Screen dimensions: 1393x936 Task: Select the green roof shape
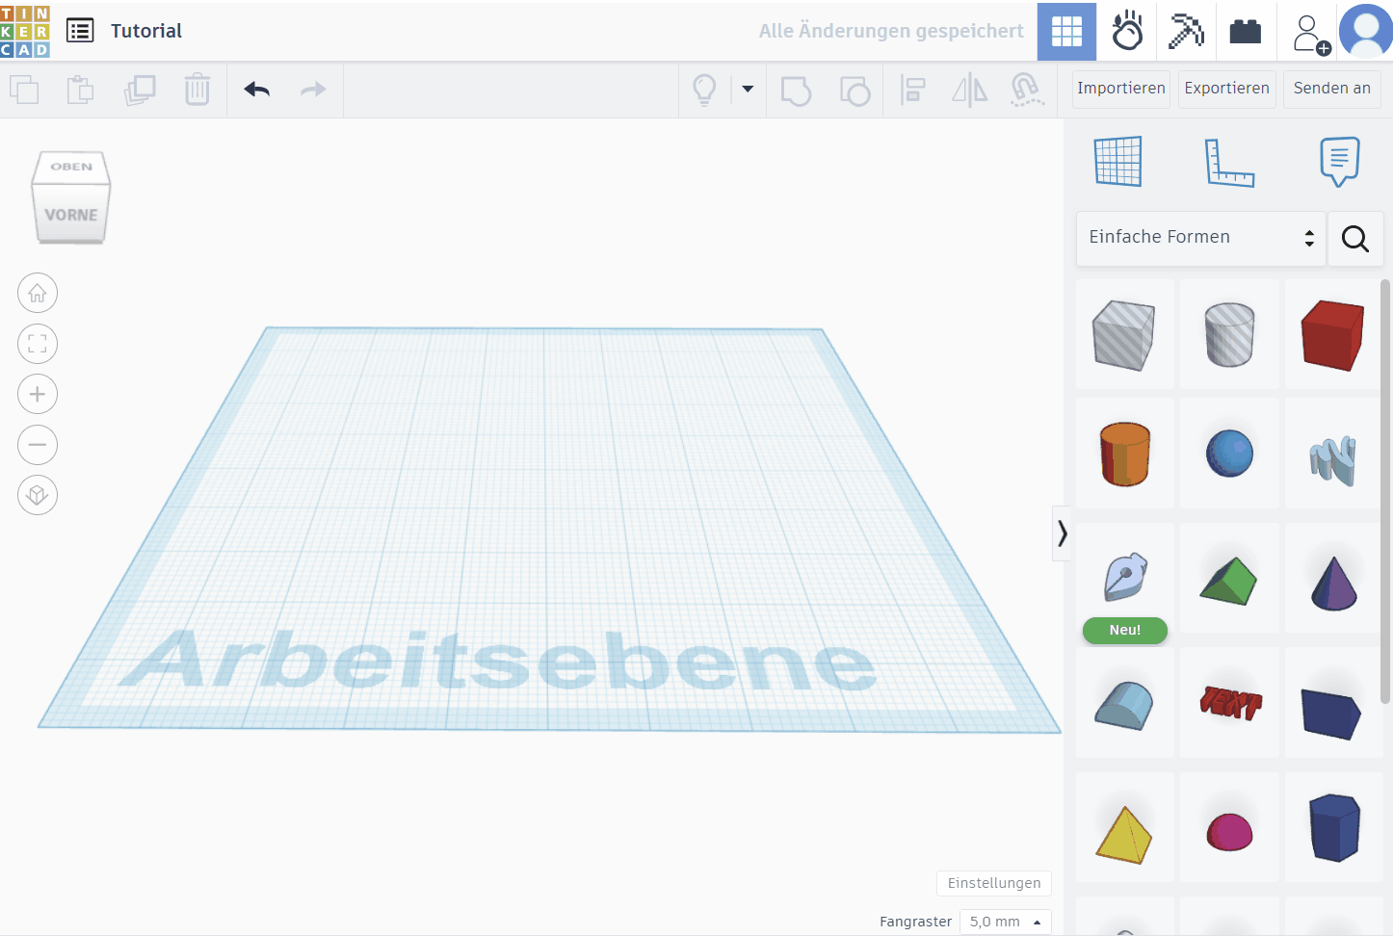click(1229, 581)
